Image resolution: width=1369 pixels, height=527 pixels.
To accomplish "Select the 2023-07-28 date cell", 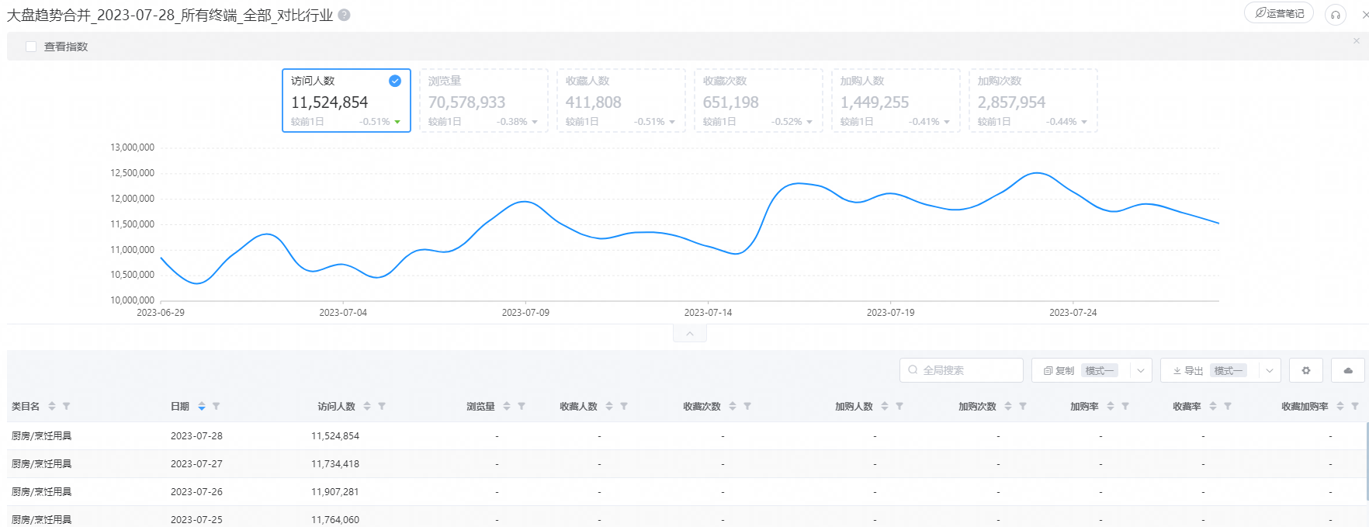I will [x=196, y=436].
